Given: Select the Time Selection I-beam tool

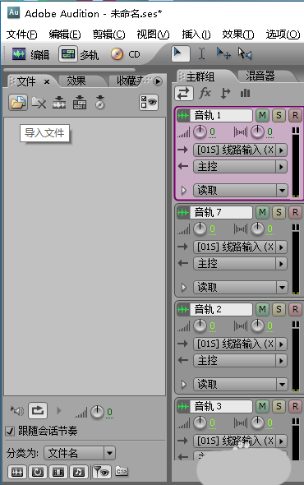Looking at the screenshot, I should point(201,54).
